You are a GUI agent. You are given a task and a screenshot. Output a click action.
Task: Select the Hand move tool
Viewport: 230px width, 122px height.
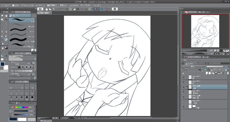(x=6, y=16)
